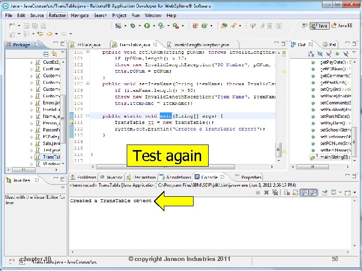Click the Clear Console icon

(287, 192)
